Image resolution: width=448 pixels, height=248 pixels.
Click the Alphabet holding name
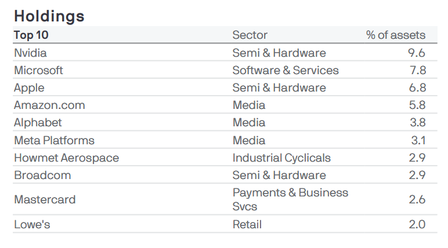click(38, 122)
